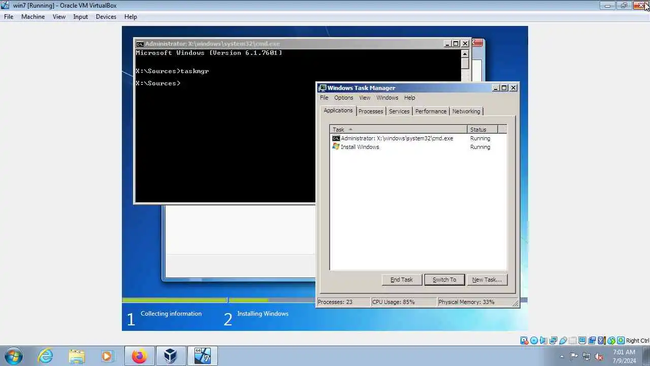
Task: Click the muted volume tray icon
Action: [599, 356]
